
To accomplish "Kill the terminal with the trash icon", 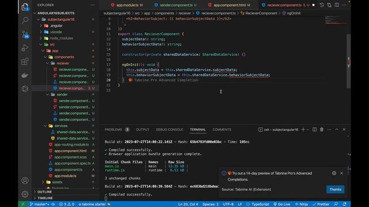I will [322, 129].
